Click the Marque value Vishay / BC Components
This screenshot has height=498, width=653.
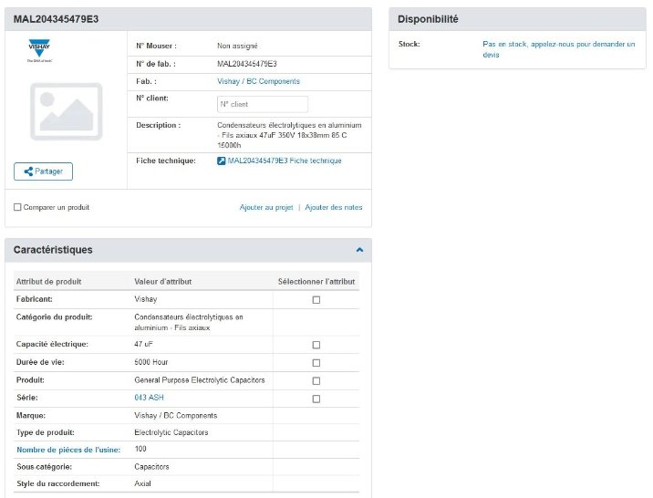[176, 416]
